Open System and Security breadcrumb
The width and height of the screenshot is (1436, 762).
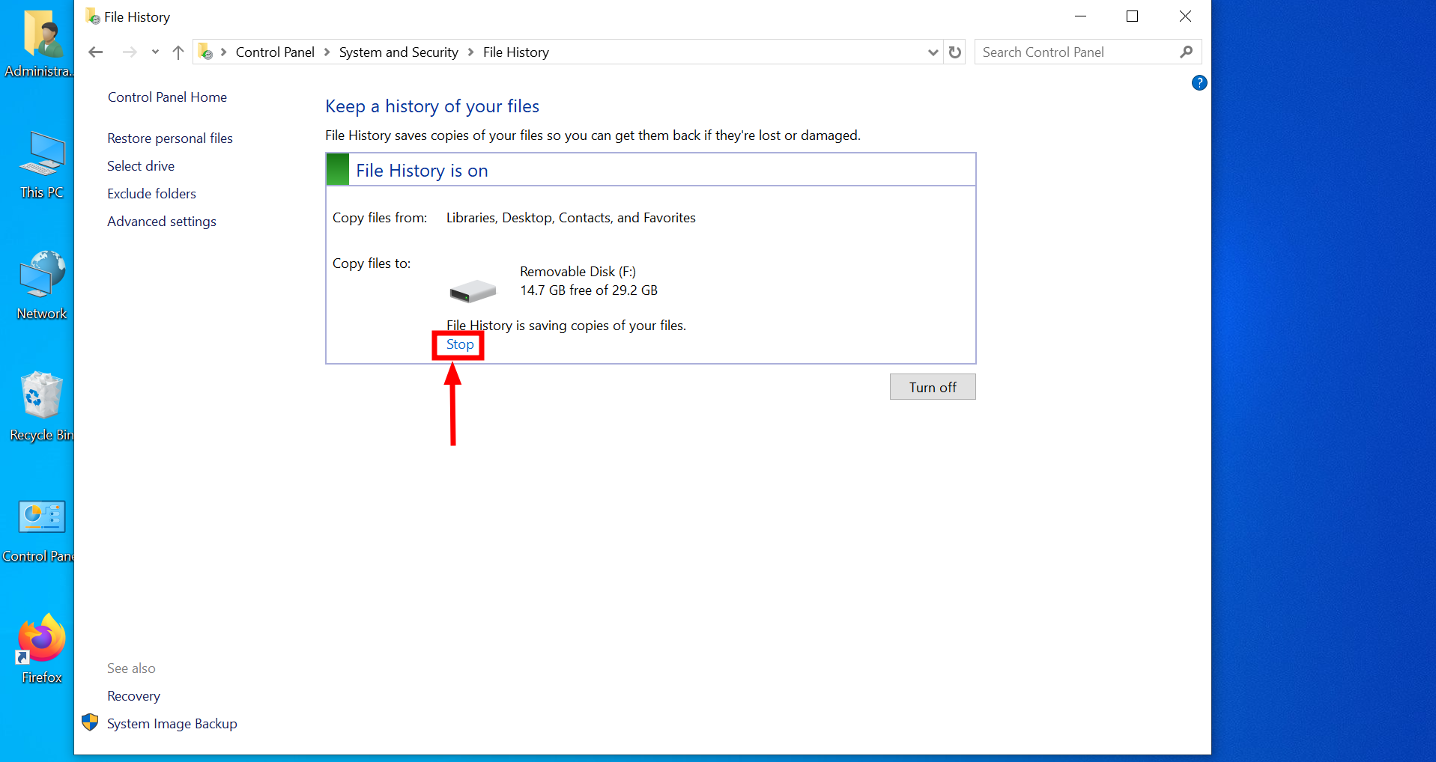[399, 52]
